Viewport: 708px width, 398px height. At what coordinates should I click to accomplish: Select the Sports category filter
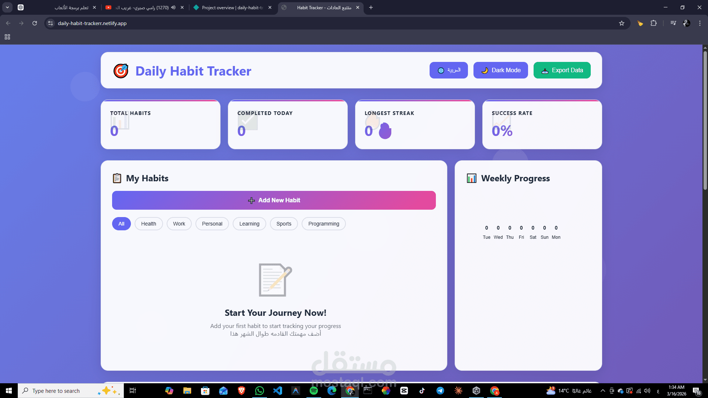pyautogui.click(x=284, y=224)
